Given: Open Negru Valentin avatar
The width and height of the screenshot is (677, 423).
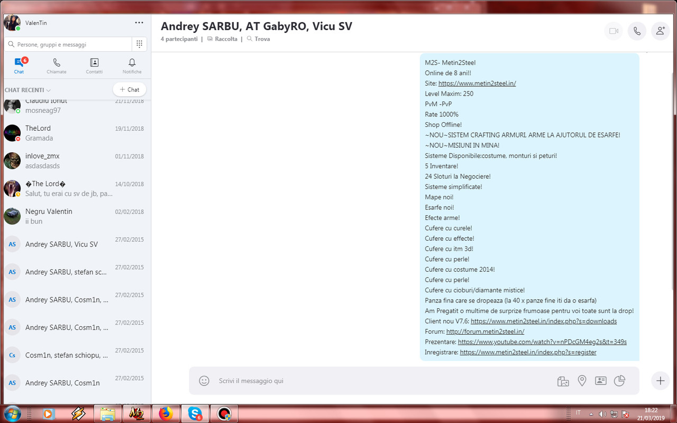Looking at the screenshot, I should (12, 216).
